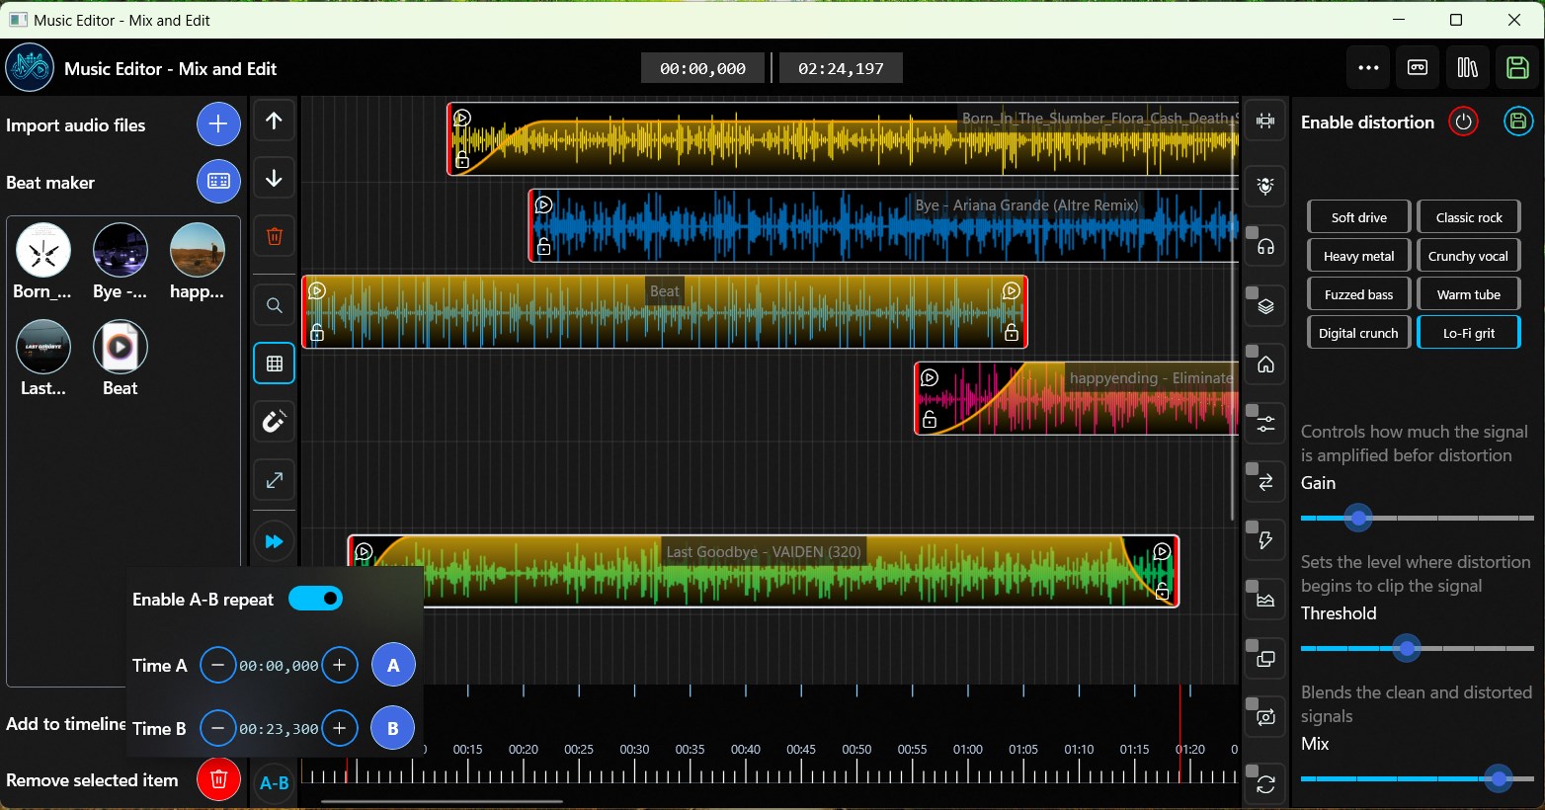
Task: Click the fast-forward playback icon
Action: tap(274, 540)
